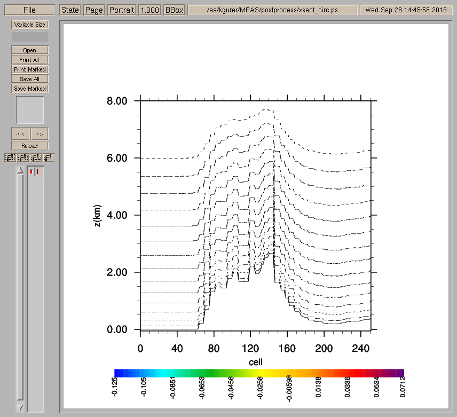
Task: Click the up arrow of page list scrollbar
Action: pyautogui.click(x=20, y=170)
